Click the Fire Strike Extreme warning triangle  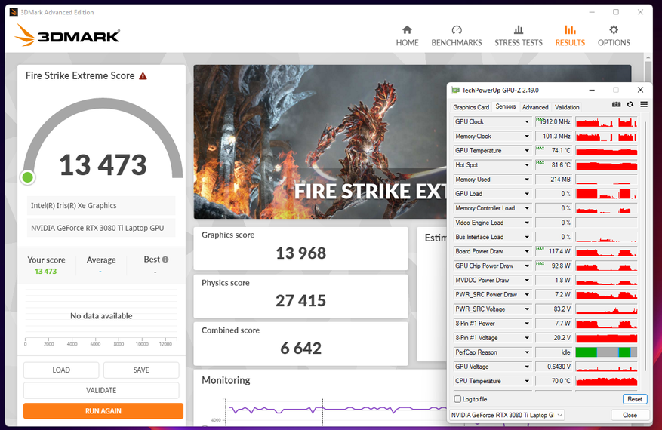[143, 76]
